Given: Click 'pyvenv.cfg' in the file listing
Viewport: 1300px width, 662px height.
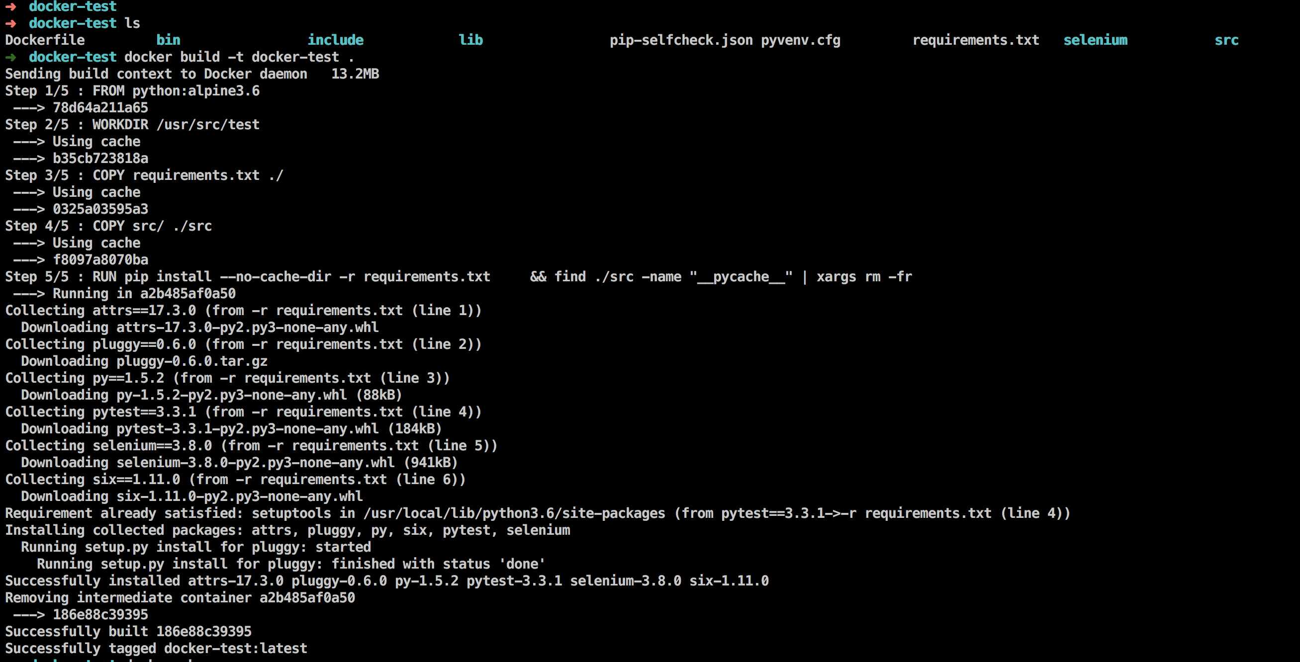Looking at the screenshot, I should click(x=800, y=40).
